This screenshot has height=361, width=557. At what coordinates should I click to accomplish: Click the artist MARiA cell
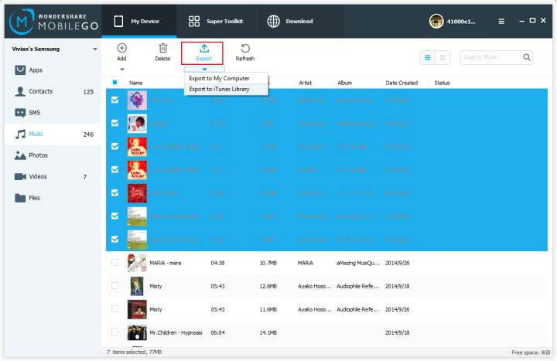[306, 263]
